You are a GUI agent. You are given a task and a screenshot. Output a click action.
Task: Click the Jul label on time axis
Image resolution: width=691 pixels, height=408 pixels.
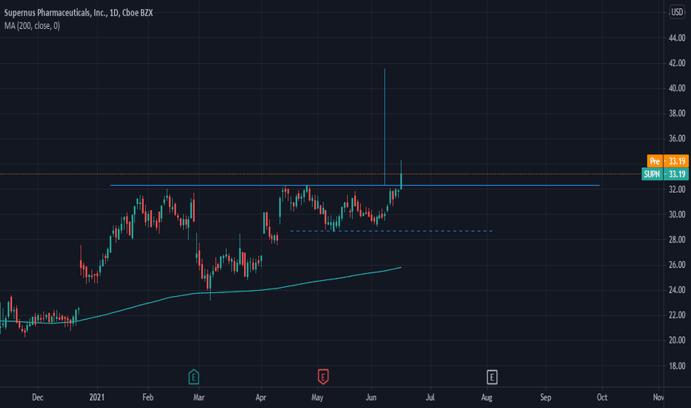(430, 398)
